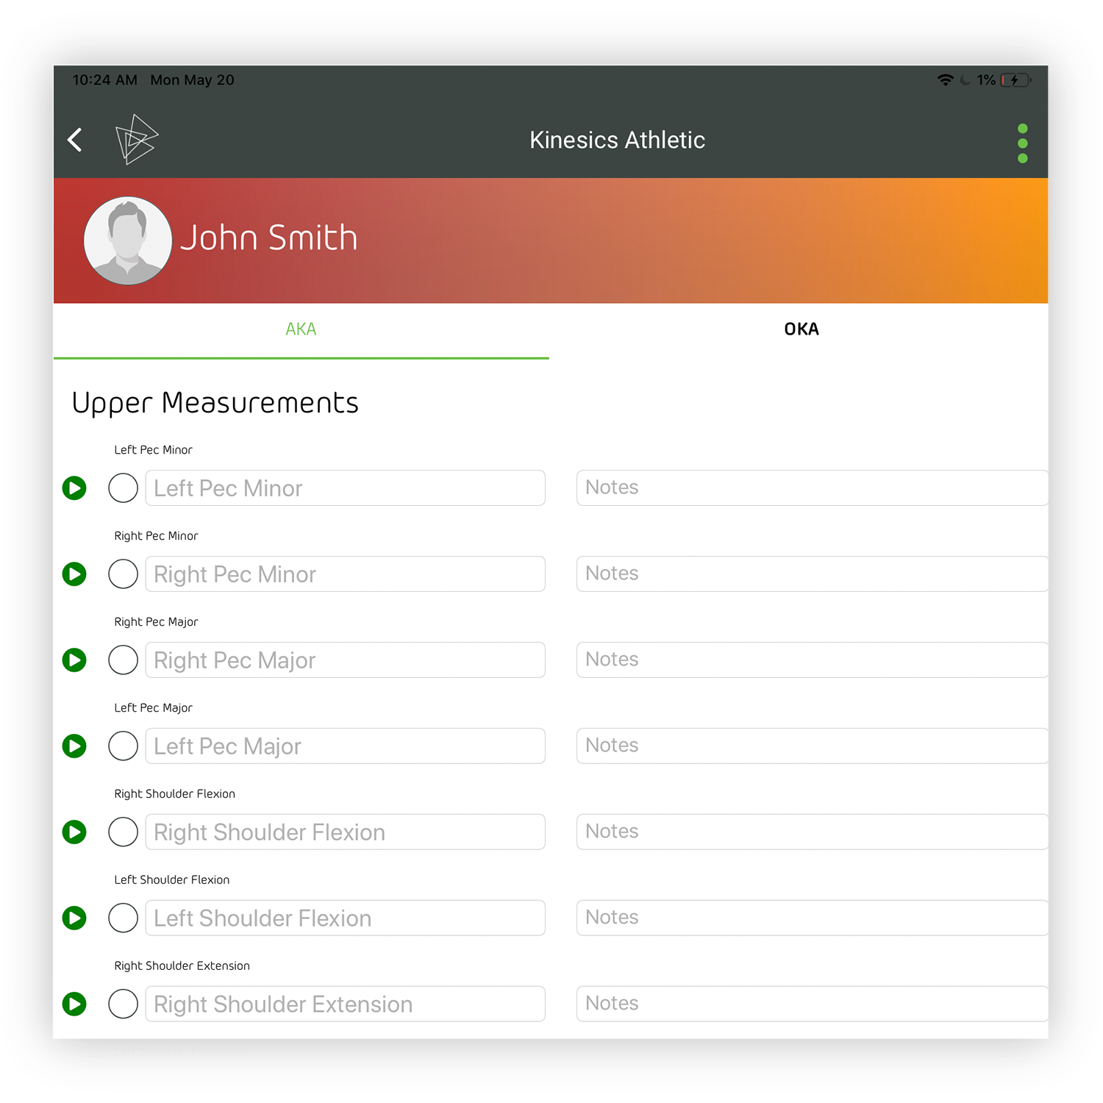Play the Right Shoulder Extension video
This screenshot has width=1103, height=1103.
click(74, 1004)
